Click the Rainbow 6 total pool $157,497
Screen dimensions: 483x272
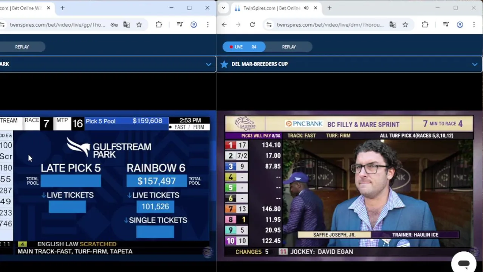156,181
